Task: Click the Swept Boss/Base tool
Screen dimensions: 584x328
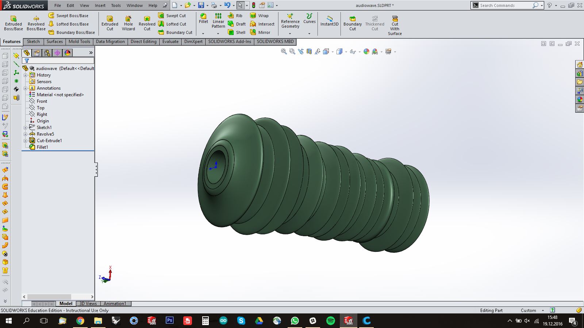Action: [69, 16]
